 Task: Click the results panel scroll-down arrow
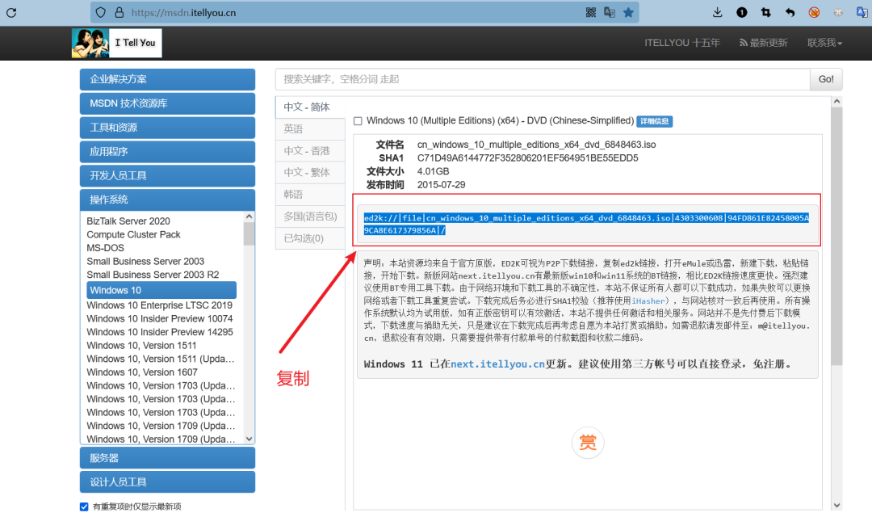coord(837,506)
